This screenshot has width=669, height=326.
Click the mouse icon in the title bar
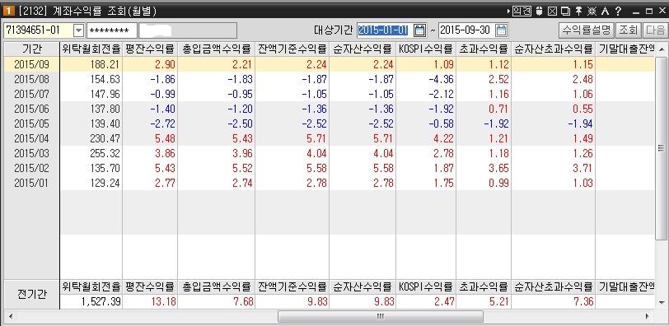(540, 11)
